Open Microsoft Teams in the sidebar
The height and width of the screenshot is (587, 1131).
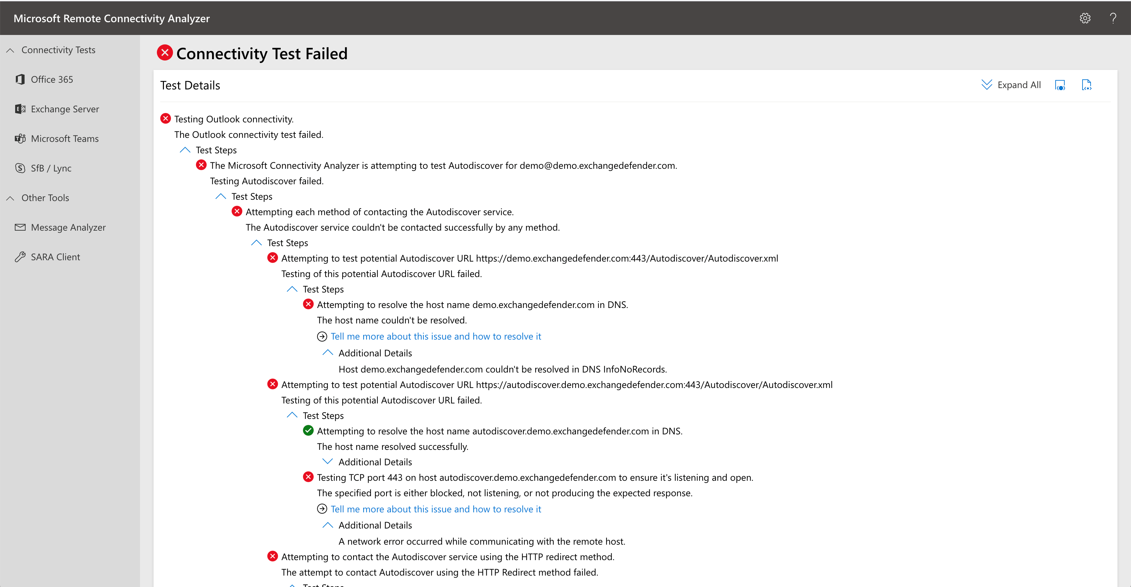(65, 139)
